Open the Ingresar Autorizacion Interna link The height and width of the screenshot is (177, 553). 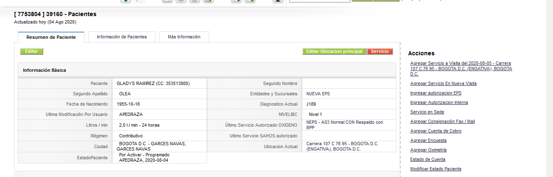click(x=439, y=102)
